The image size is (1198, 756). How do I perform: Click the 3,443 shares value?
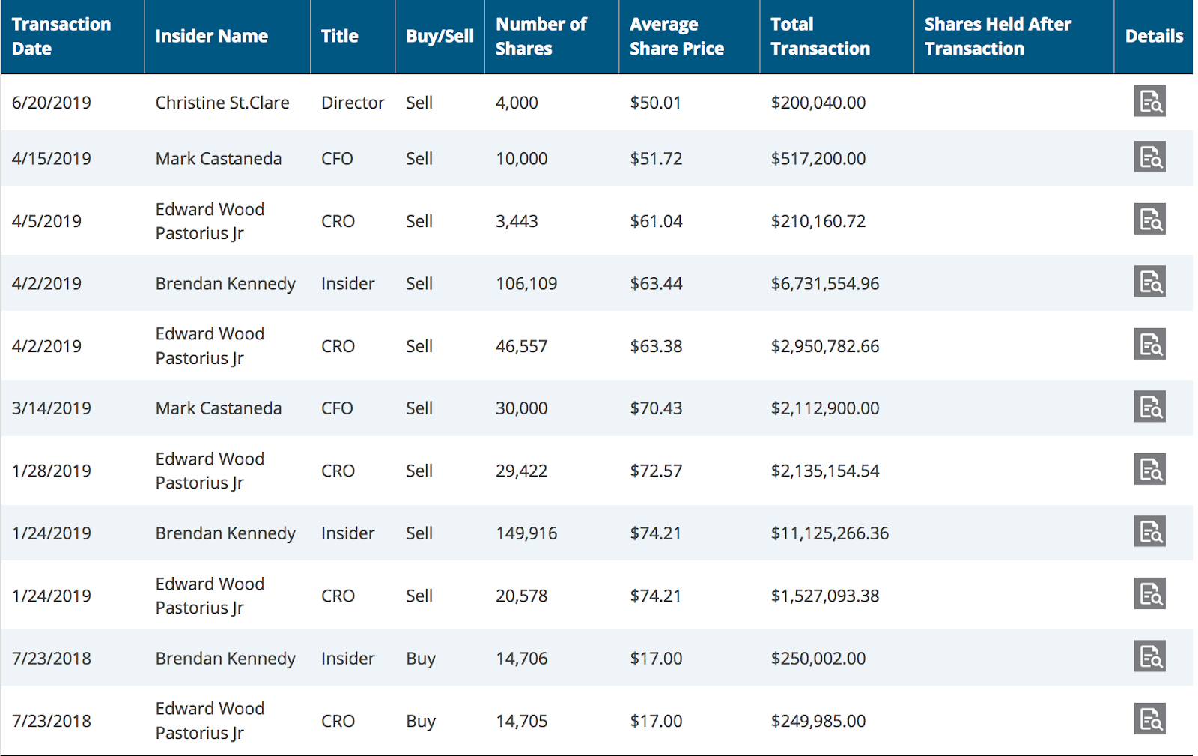517,221
